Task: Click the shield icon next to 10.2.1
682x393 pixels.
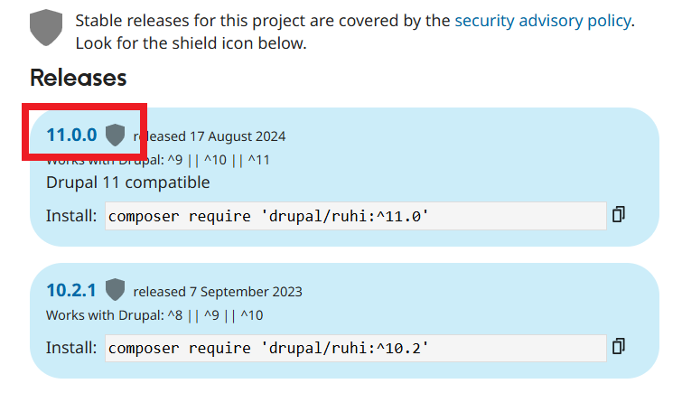Action: point(115,290)
